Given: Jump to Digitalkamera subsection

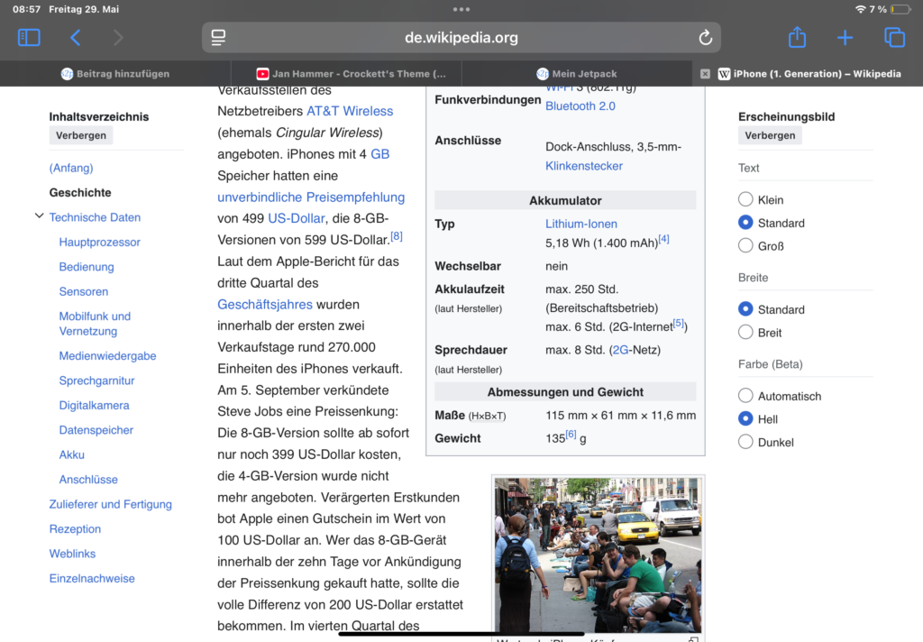Looking at the screenshot, I should tap(94, 405).
